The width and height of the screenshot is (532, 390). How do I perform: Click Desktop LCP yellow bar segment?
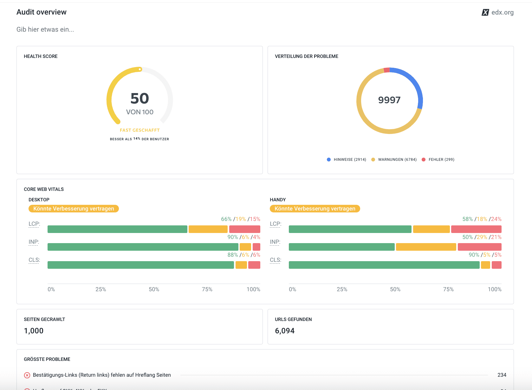[208, 229]
